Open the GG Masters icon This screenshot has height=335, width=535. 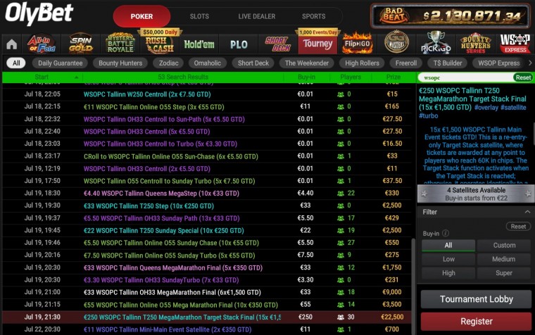[x=396, y=43]
